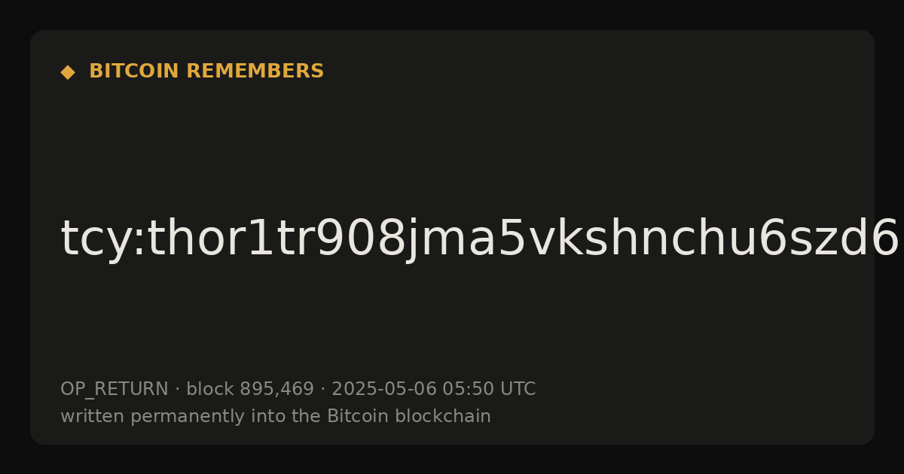Click the orange diamond icon
The width and height of the screenshot is (904, 474).
(x=68, y=71)
